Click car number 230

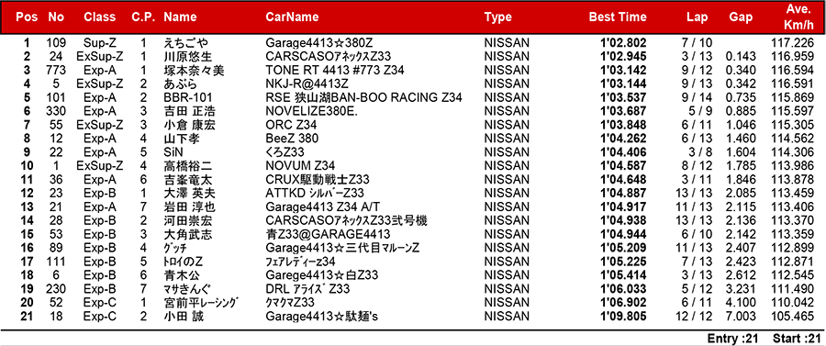coord(55,290)
